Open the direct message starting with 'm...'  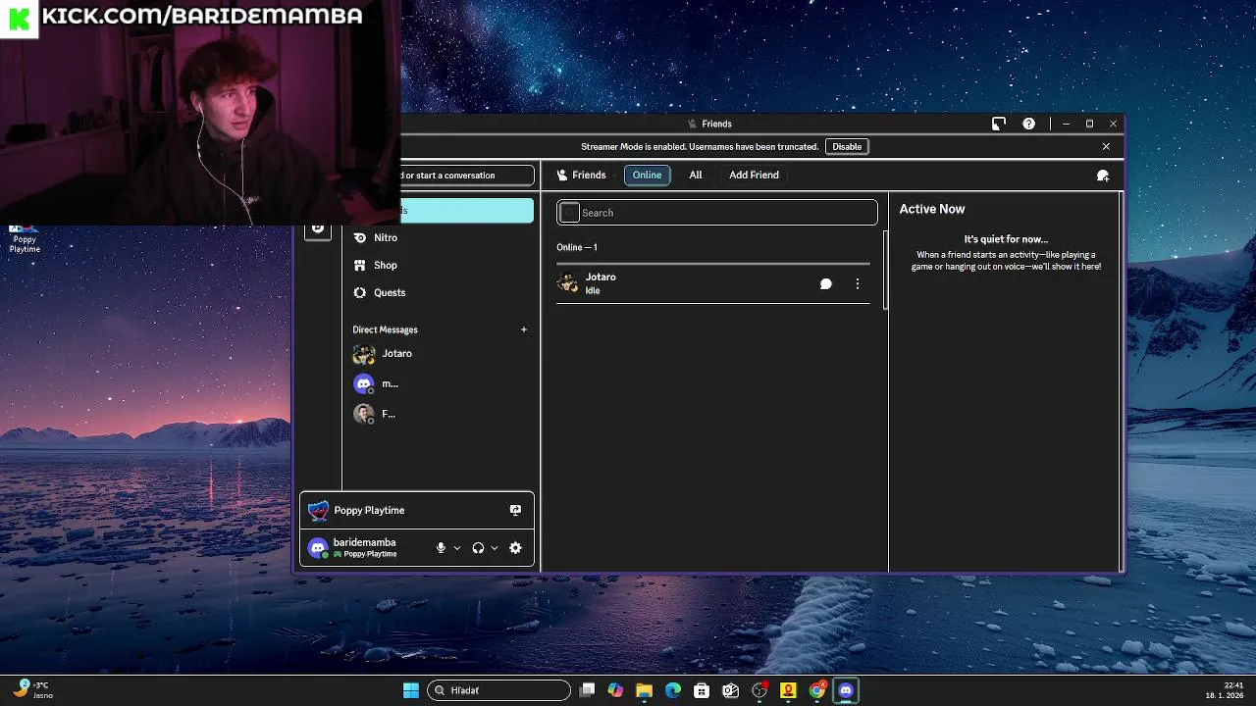438,383
